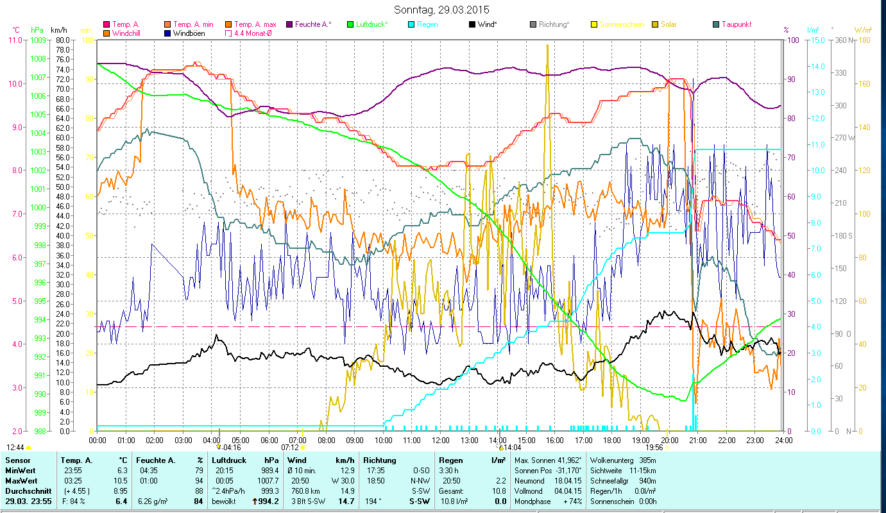Click the 'hPa' axis unit label at top left
Viewport: 886px width, 513px height.
click(x=37, y=30)
